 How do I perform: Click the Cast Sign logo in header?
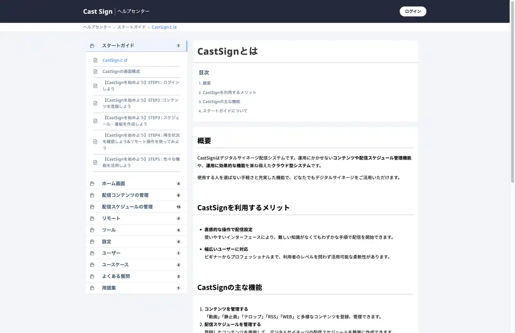(x=98, y=11)
